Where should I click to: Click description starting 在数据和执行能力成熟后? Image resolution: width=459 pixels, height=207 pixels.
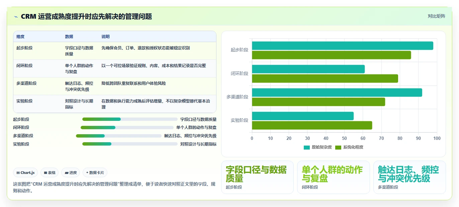[x=156, y=104]
